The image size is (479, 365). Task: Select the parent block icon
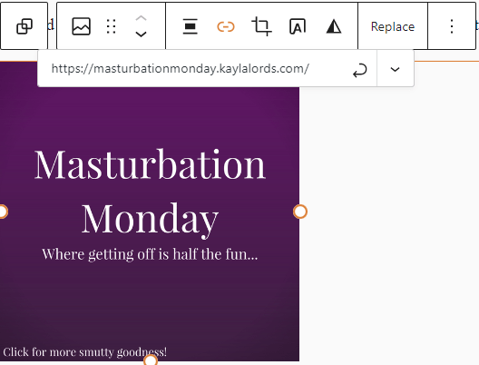pyautogui.click(x=24, y=26)
